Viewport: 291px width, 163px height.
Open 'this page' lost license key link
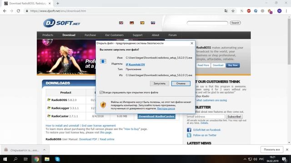coord(106,132)
